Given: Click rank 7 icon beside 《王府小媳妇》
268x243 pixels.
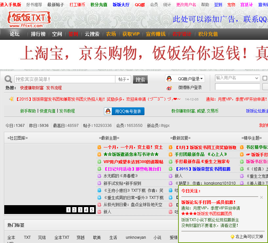Looking at the screenshot, I should (99, 190).
